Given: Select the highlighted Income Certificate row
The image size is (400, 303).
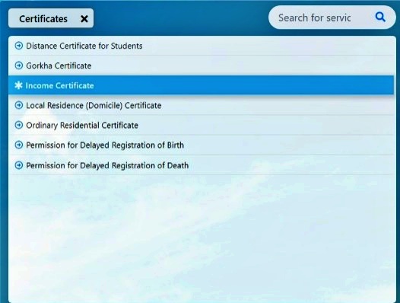Looking at the screenshot, I should [x=201, y=85].
